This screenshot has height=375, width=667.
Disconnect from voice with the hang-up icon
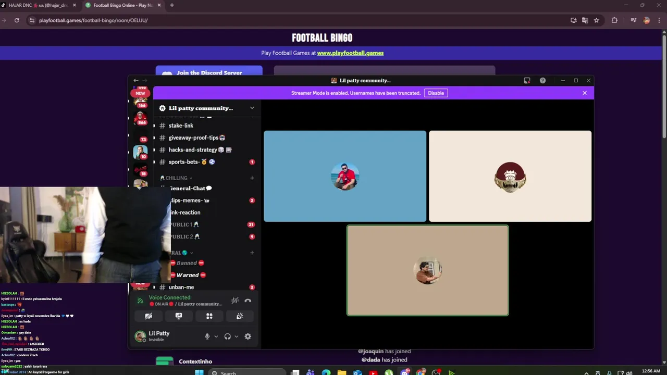click(248, 301)
